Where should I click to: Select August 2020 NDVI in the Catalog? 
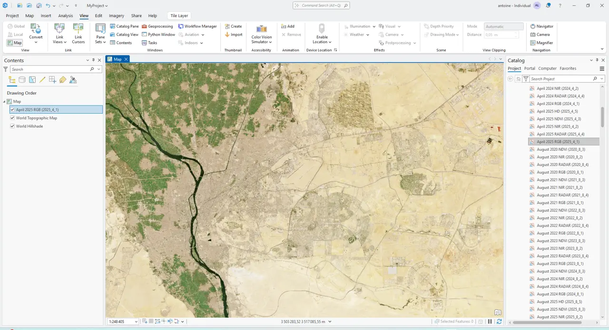click(x=561, y=149)
